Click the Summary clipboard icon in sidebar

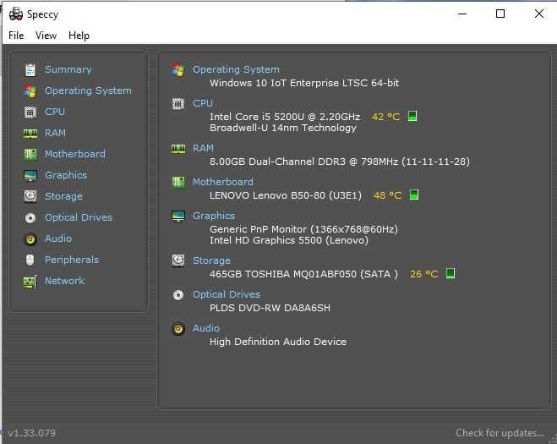pos(30,69)
